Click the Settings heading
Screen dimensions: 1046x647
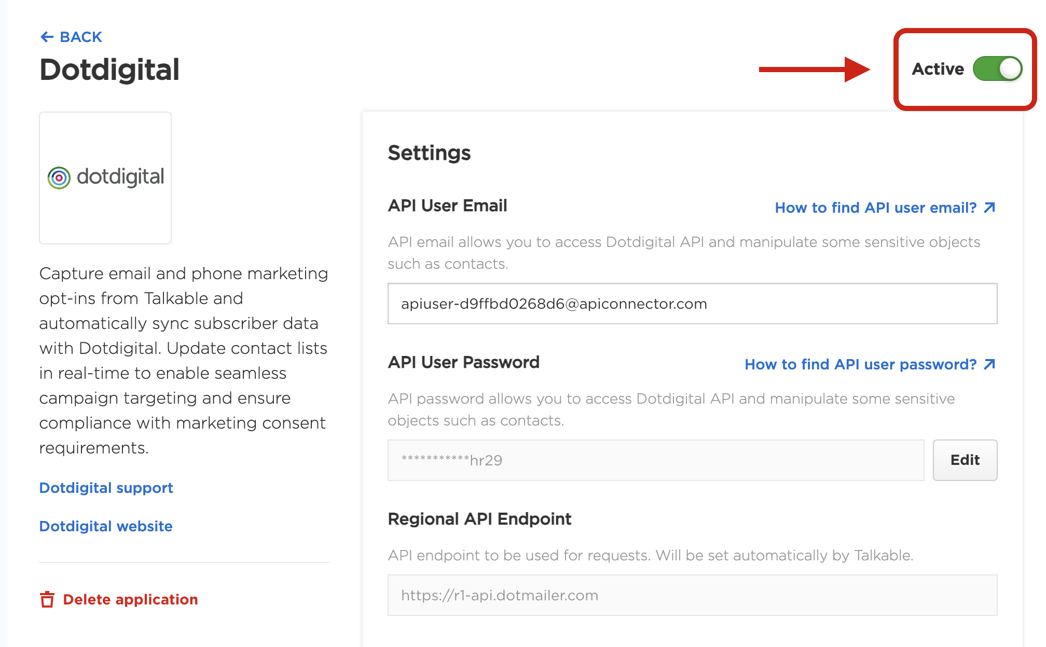[x=429, y=153]
